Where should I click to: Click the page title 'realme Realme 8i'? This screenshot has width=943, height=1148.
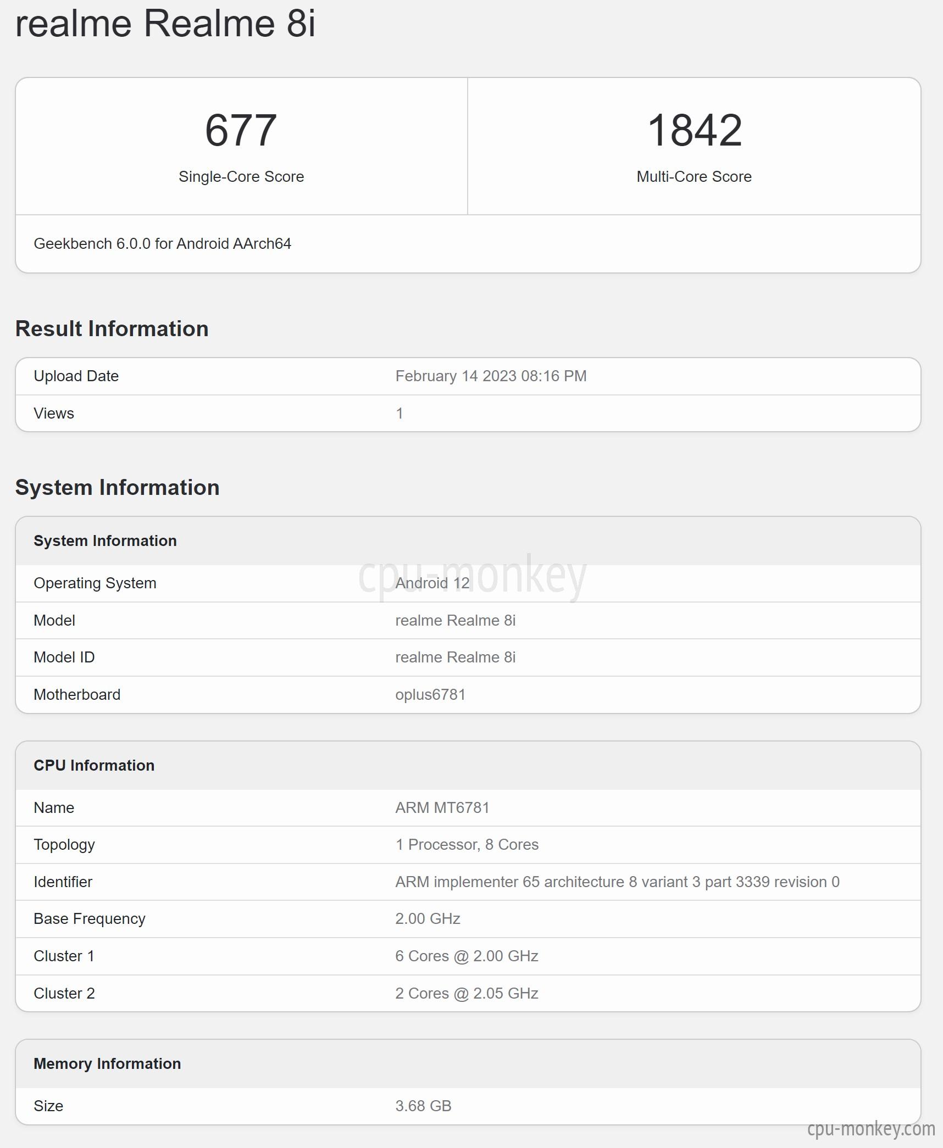tap(165, 24)
